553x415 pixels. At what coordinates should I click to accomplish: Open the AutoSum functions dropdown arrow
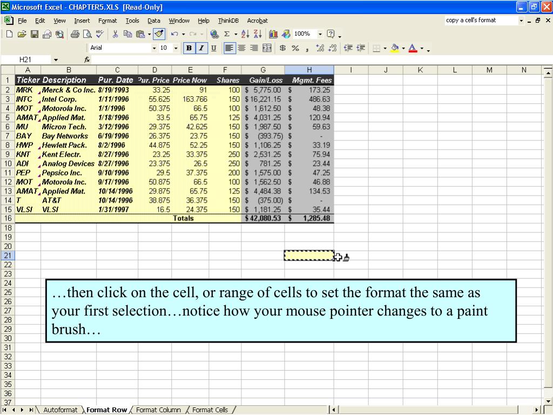point(236,34)
